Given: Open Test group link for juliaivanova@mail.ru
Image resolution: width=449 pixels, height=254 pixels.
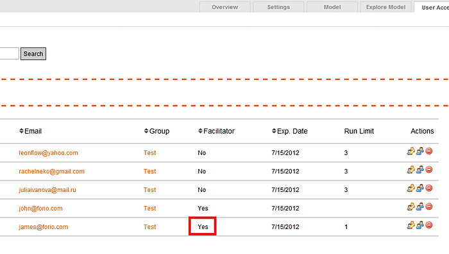Looking at the screenshot, I should click(149, 190).
